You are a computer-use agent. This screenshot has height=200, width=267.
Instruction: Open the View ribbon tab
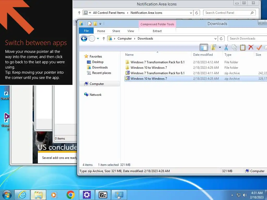tap(131, 31)
